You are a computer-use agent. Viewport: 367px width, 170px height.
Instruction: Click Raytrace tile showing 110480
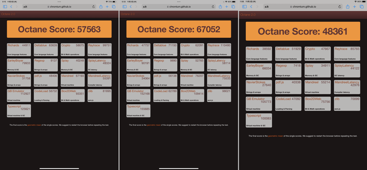pyautogui.click(x=219, y=50)
